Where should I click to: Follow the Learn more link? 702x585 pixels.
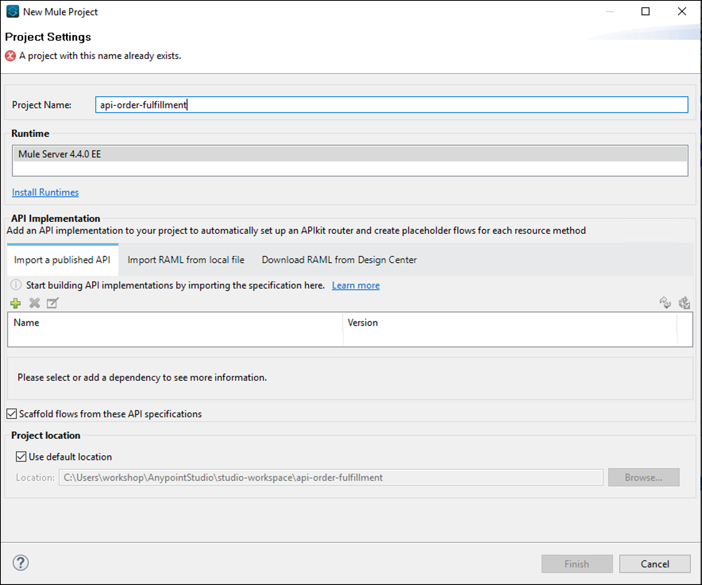click(356, 285)
